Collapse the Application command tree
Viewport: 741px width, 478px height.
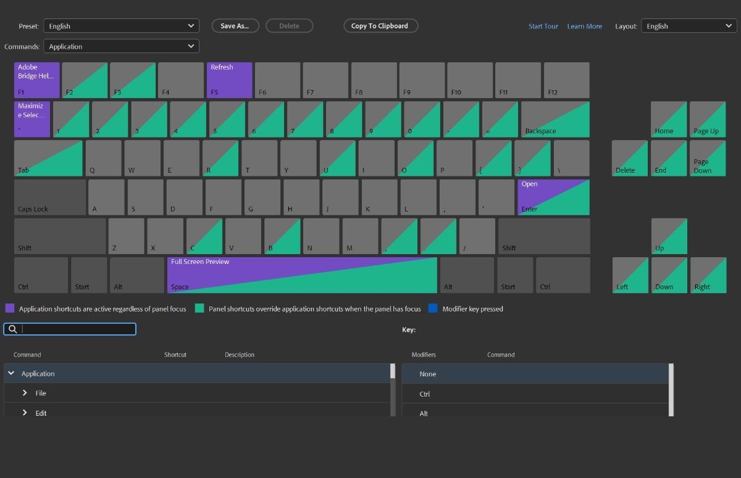[10, 373]
